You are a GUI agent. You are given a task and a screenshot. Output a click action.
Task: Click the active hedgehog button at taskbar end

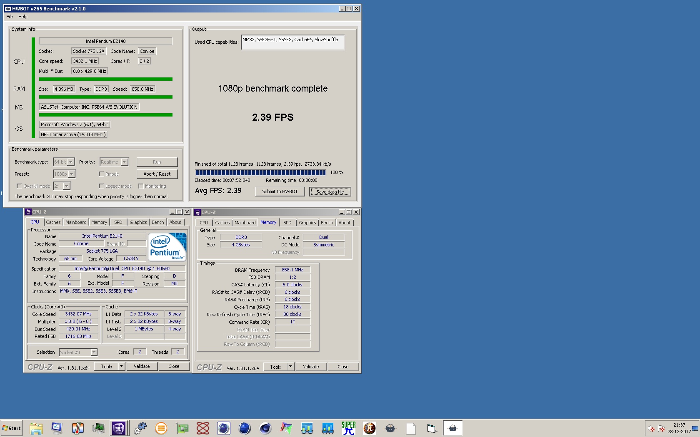click(x=452, y=428)
